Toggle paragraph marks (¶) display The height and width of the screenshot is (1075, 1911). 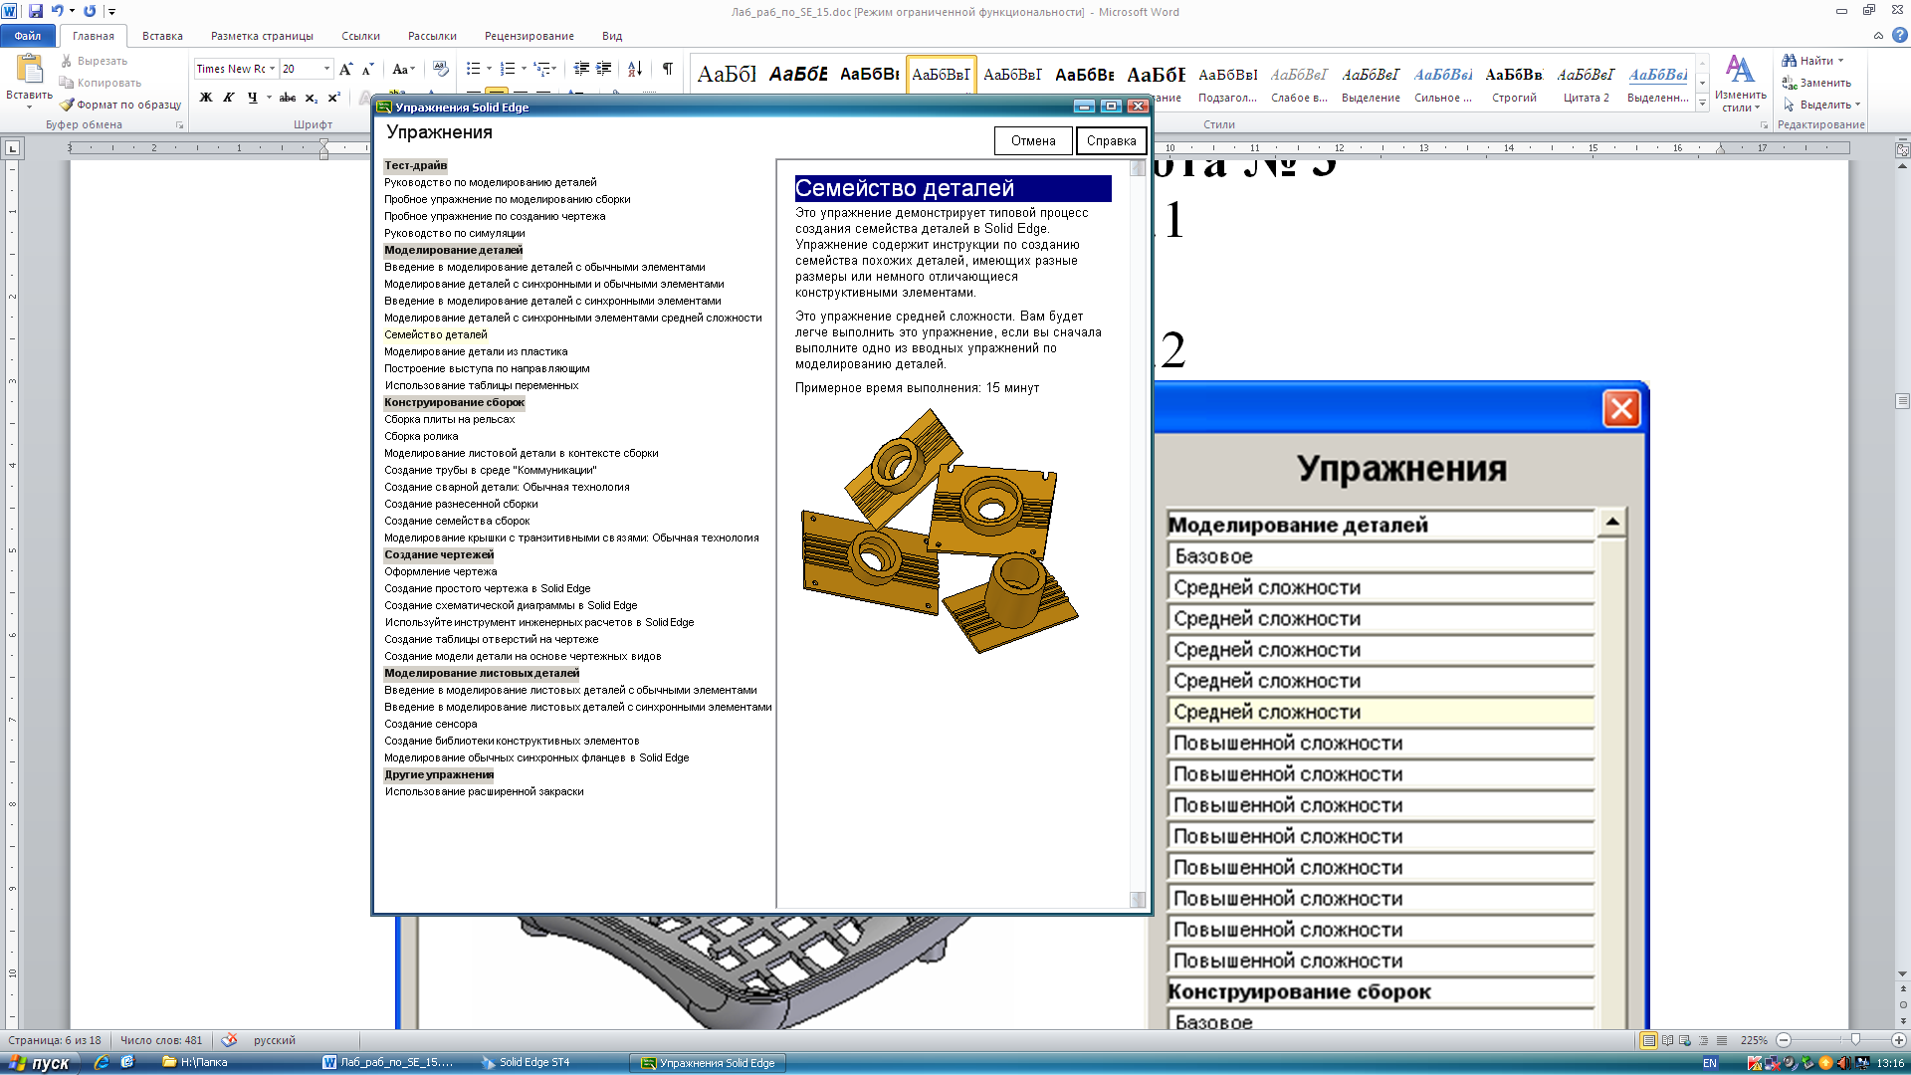click(x=668, y=69)
